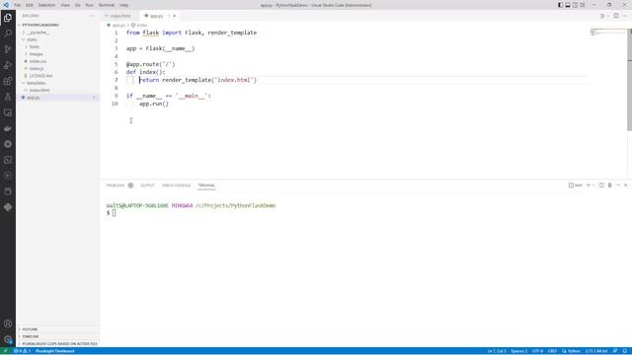
Task: Close the app.py editor tab
Action: (175, 16)
